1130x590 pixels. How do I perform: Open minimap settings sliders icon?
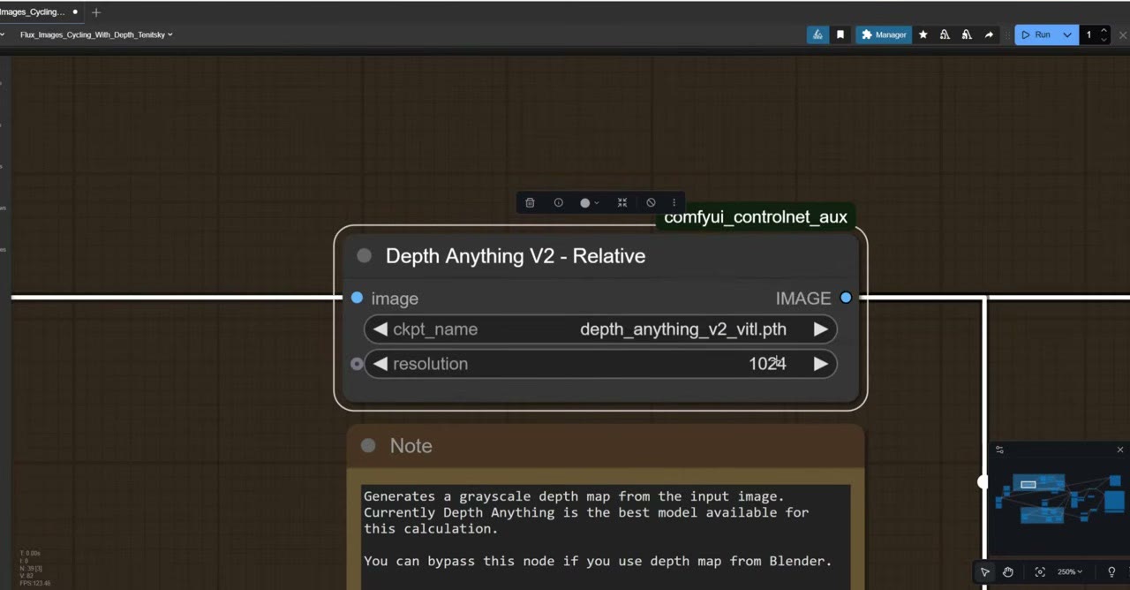(x=999, y=450)
